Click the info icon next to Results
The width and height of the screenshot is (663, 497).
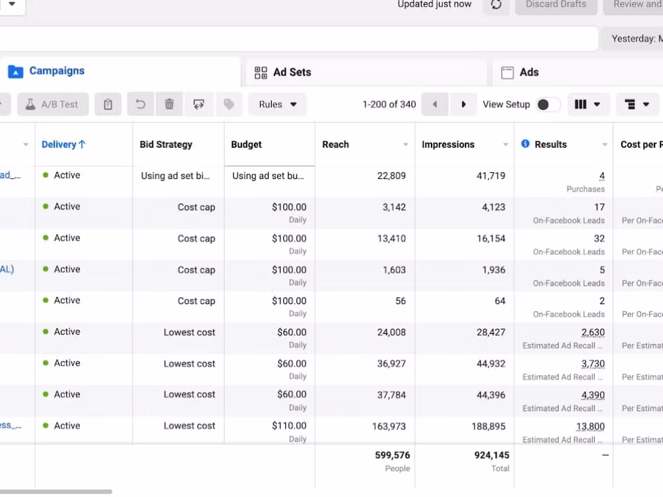[x=525, y=144]
